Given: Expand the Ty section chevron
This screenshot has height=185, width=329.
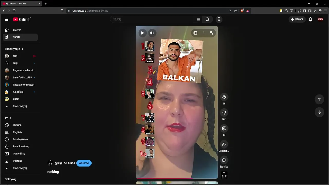Looking at the screenshot, I should [10, 118].
